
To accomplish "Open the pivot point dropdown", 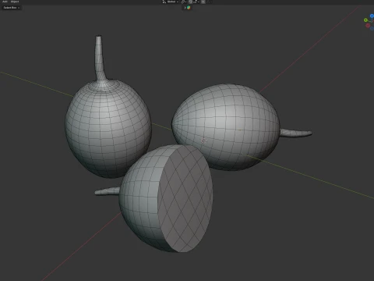I will click(184, 2).
